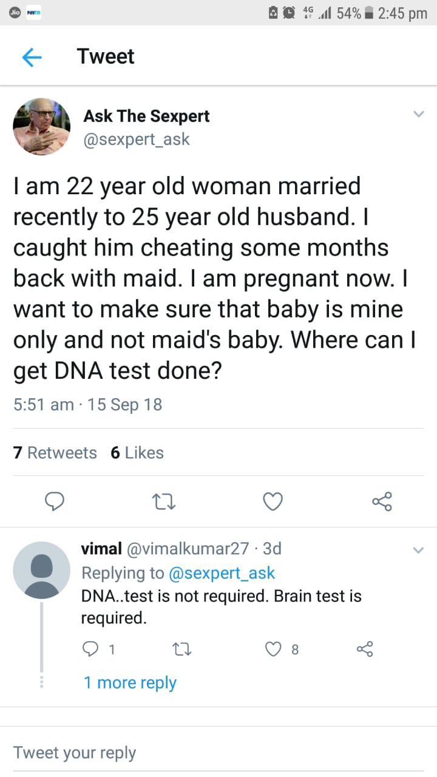Open vimal reply options chevron
437x777 pixels.
[x=418, y=550]
